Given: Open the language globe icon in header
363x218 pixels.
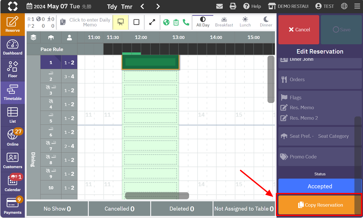Looking at the screenshot, I should tap(344, 6).
